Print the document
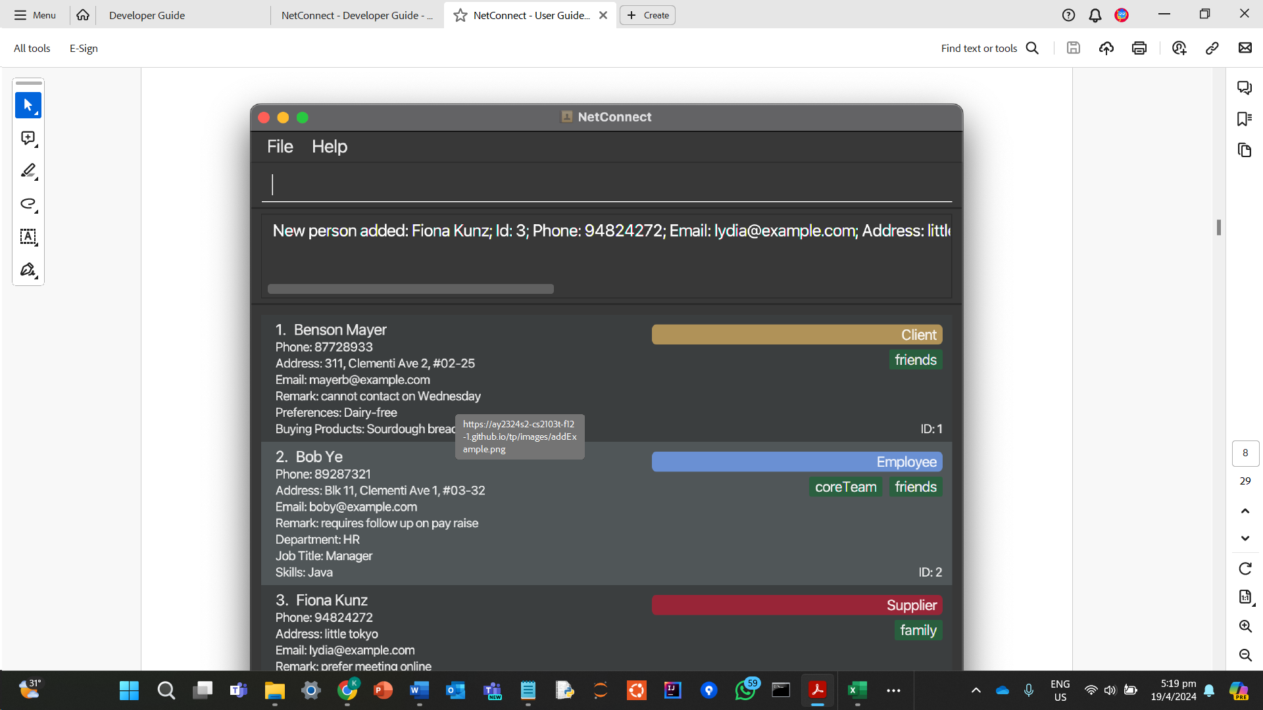Viewport: 1263px width, 710px height. [1139, 48]
